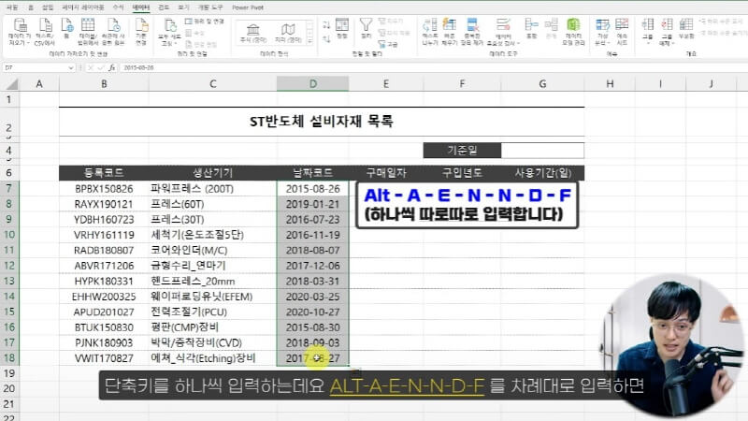748x421 pixels.
Task: Switch to the Formulas tab
Action: (x=118, y=7)
